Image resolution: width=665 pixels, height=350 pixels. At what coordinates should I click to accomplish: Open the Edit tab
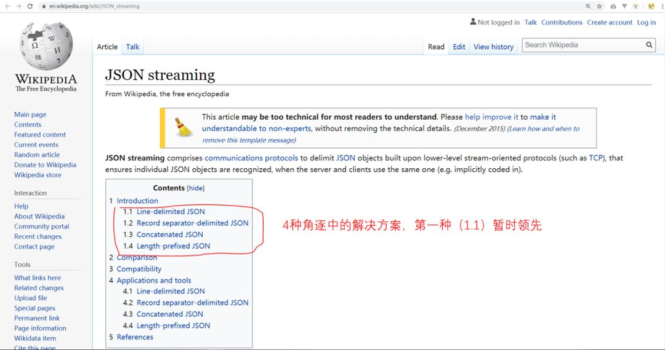click(459, 47)
